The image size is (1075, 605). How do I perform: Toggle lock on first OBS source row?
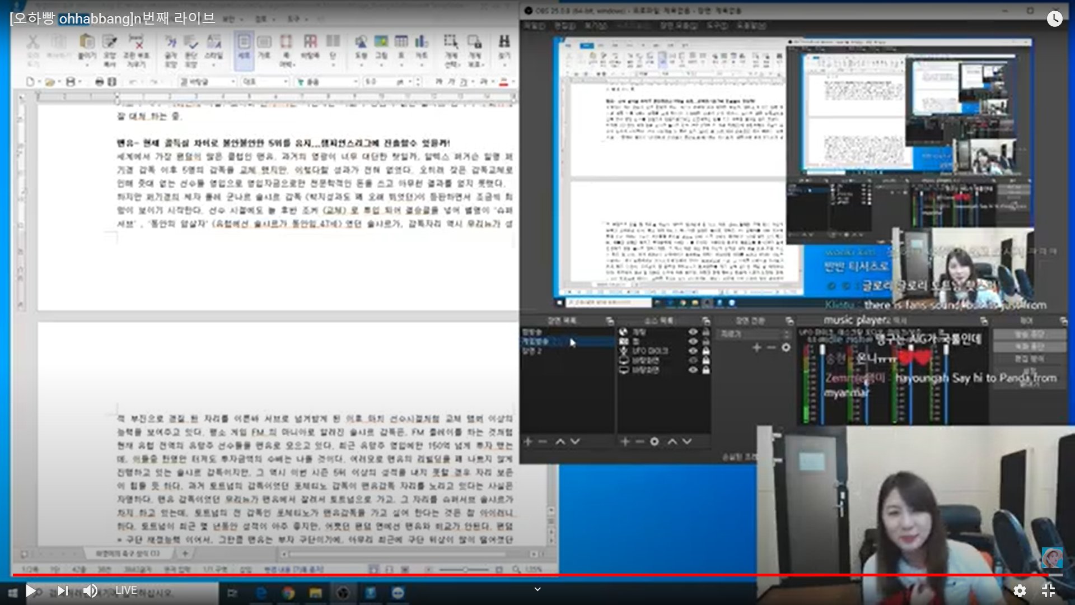[706, 332]
